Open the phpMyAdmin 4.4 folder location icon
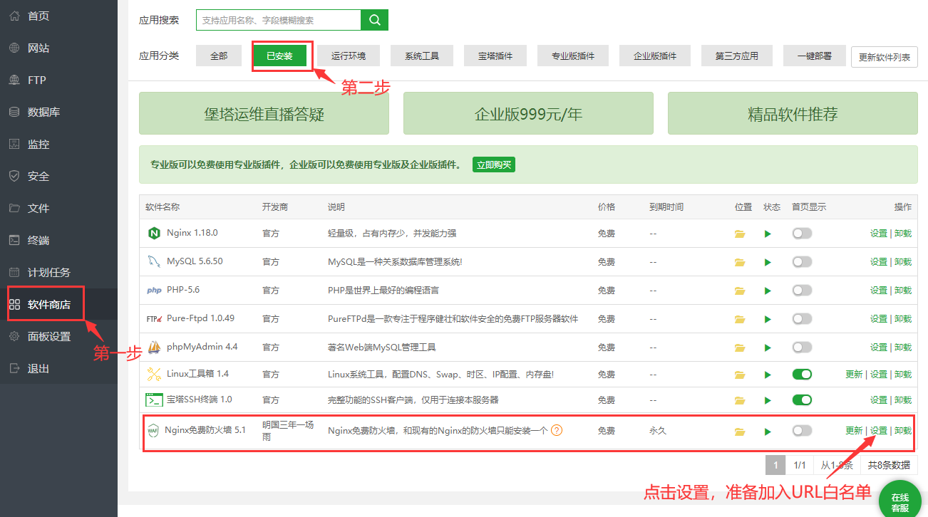This screenshot has height=517, width=928. click(740, 348)
